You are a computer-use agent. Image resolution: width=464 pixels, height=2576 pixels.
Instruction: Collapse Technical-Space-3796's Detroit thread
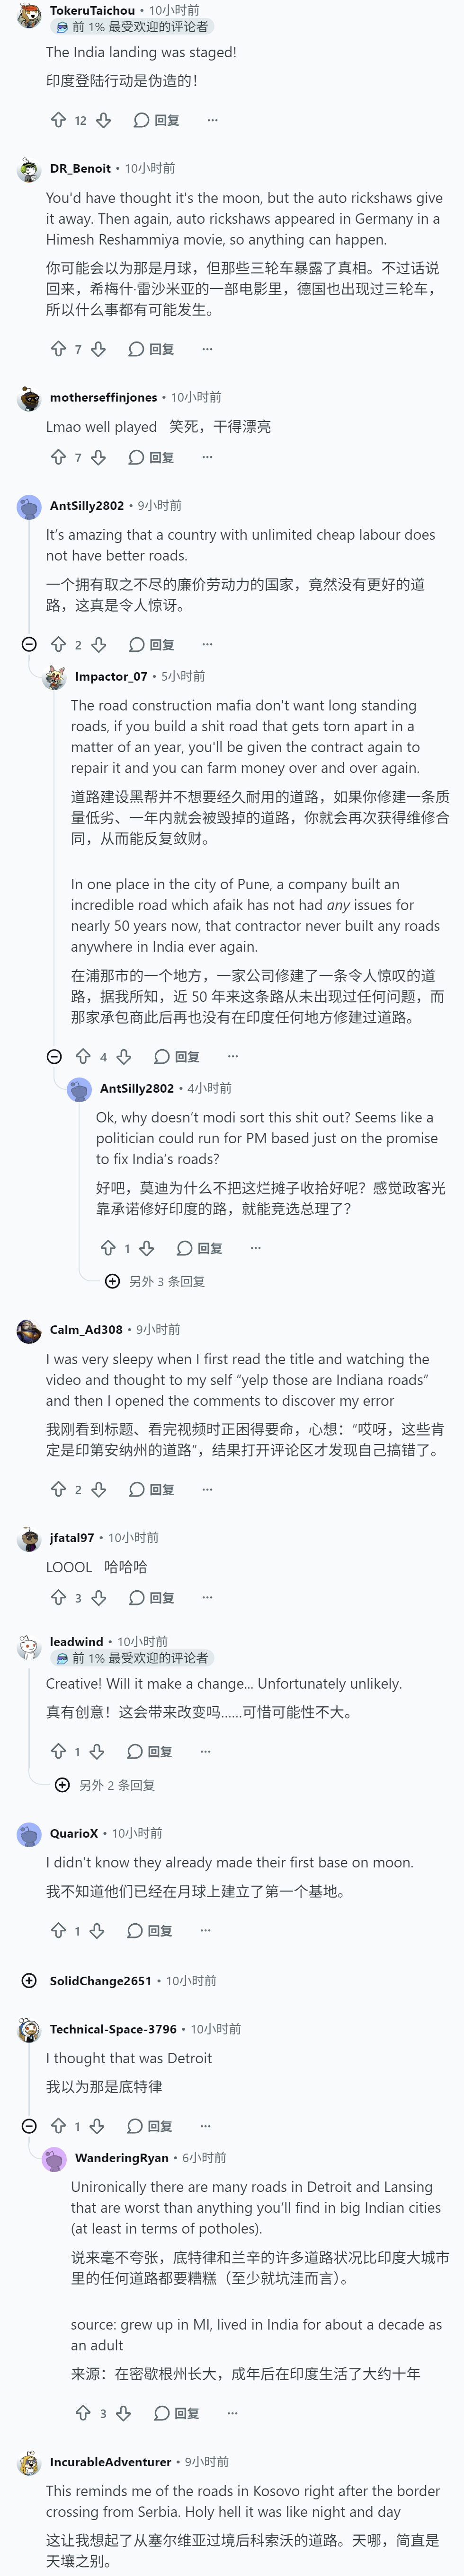tap(29, 2126)
